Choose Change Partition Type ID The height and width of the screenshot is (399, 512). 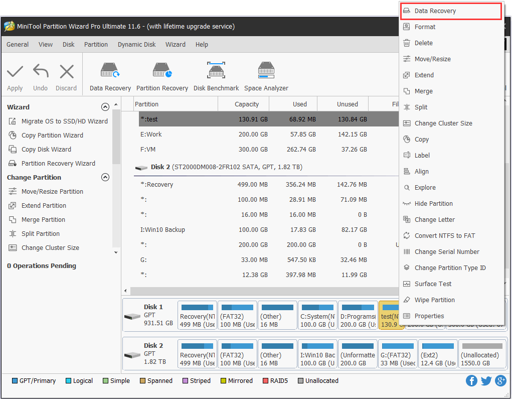click(451, 268)
